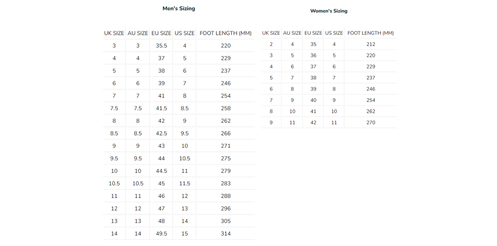Select the 49.5 EU size cell

(x=161, y=234)
